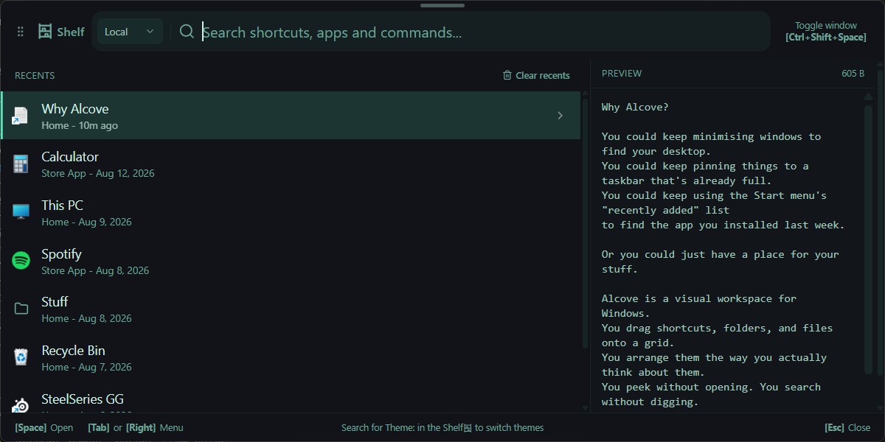Click the Stuff folder icon
Viewport: 885px width, 442px height.
pyautogui.click(x=21, y=309)
